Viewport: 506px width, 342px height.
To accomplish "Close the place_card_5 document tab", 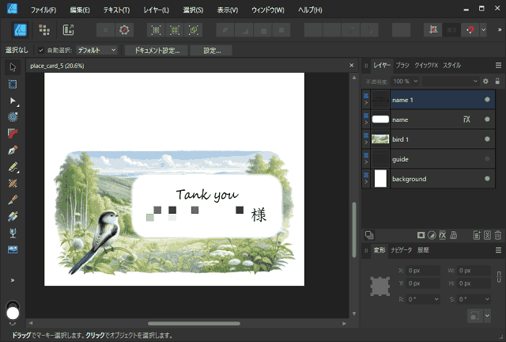I will tap(351, 65).
